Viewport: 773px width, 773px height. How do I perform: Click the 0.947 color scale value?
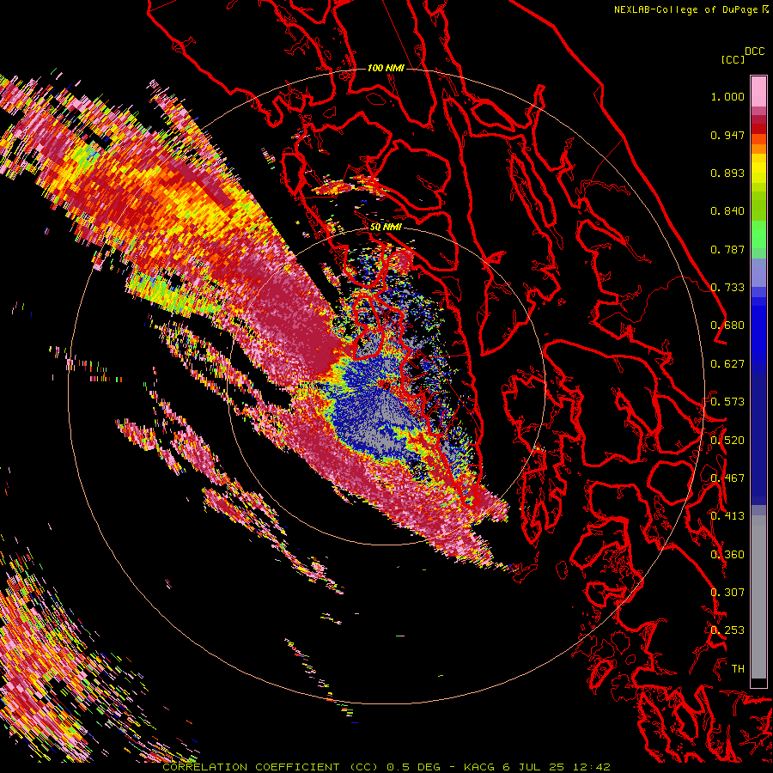[727, 135]
